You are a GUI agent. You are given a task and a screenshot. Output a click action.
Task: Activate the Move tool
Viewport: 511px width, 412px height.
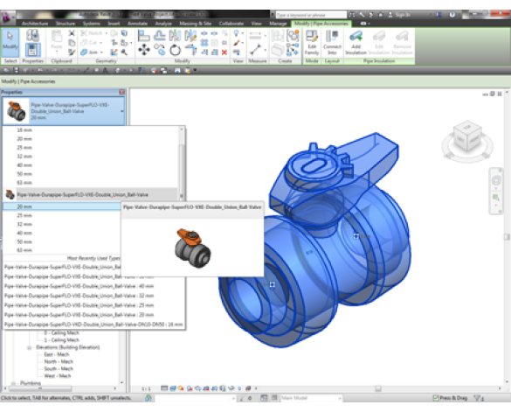144,50
